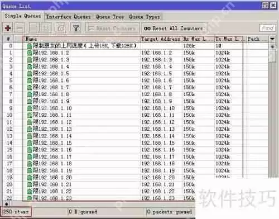The image size is (279, 219).
Task: Select queue icon of row 192.168.1.17
Action: 30,156
